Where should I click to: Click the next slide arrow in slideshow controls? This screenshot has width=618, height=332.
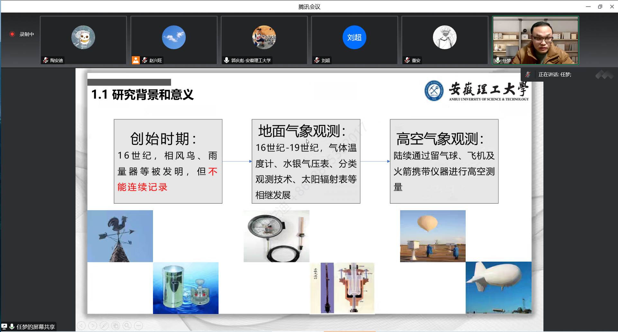pyautogui.click(x=93, y=326)
